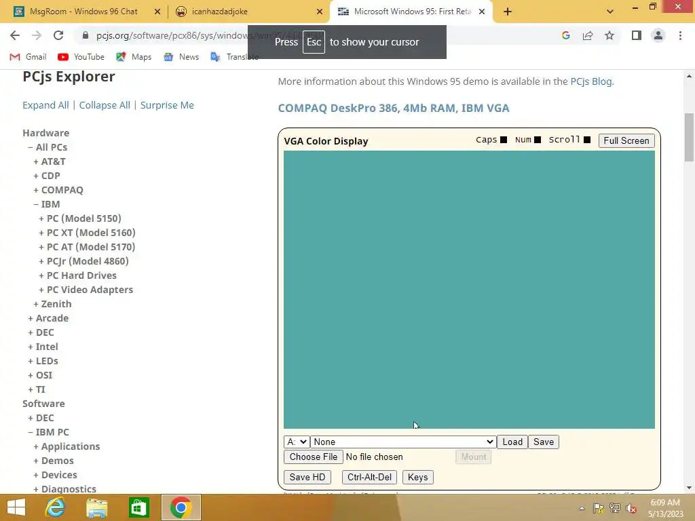Open the Store app from taskbar
The image size is (695, 521).
[138, 507]
